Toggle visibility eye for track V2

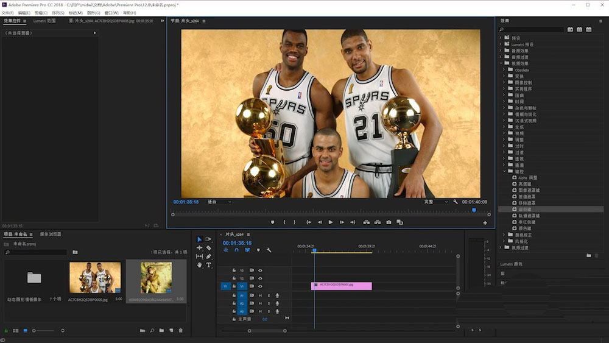260,278
